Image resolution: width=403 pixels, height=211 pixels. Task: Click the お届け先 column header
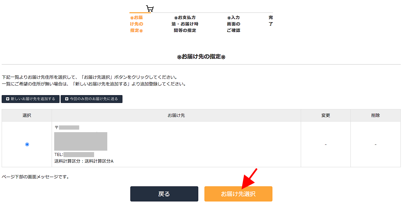click(176, 115)
